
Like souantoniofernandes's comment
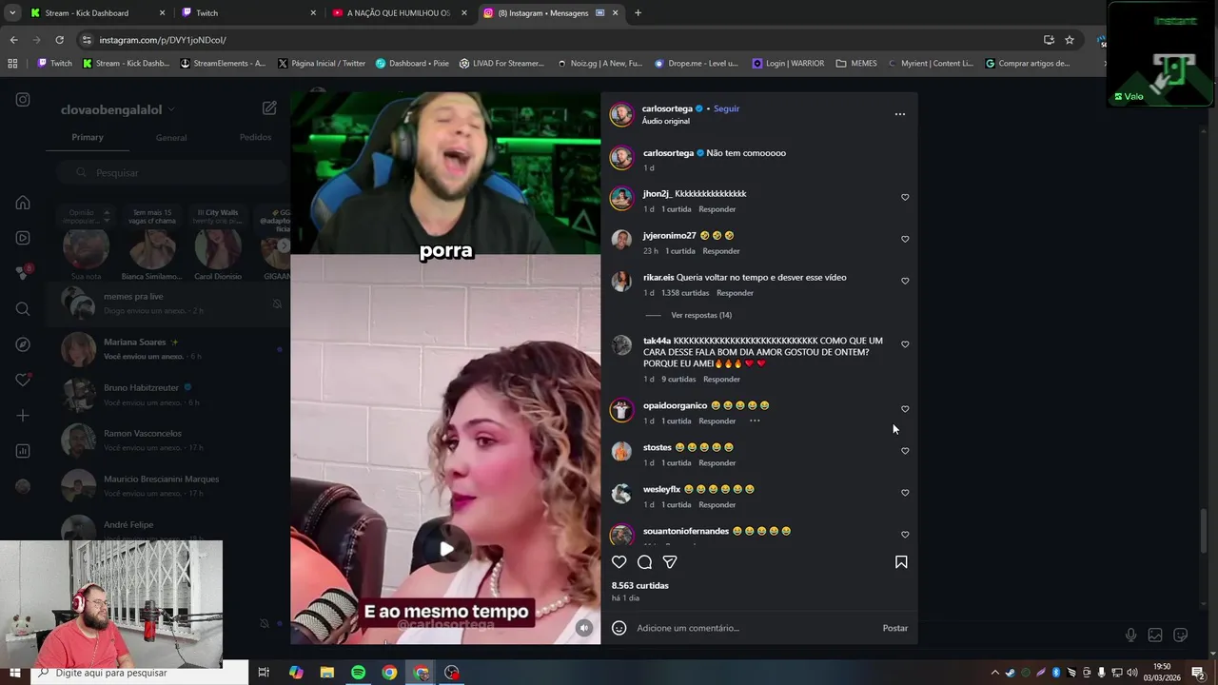point(905,535)
